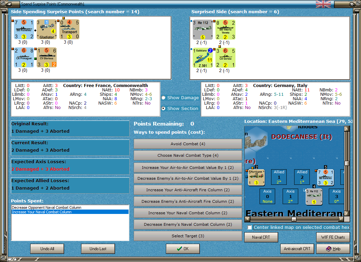Click the system menu icon in title bar
361x262 pixels.
9,4
